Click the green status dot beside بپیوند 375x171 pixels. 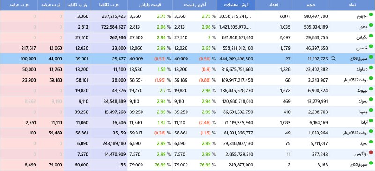click(371, 89)
